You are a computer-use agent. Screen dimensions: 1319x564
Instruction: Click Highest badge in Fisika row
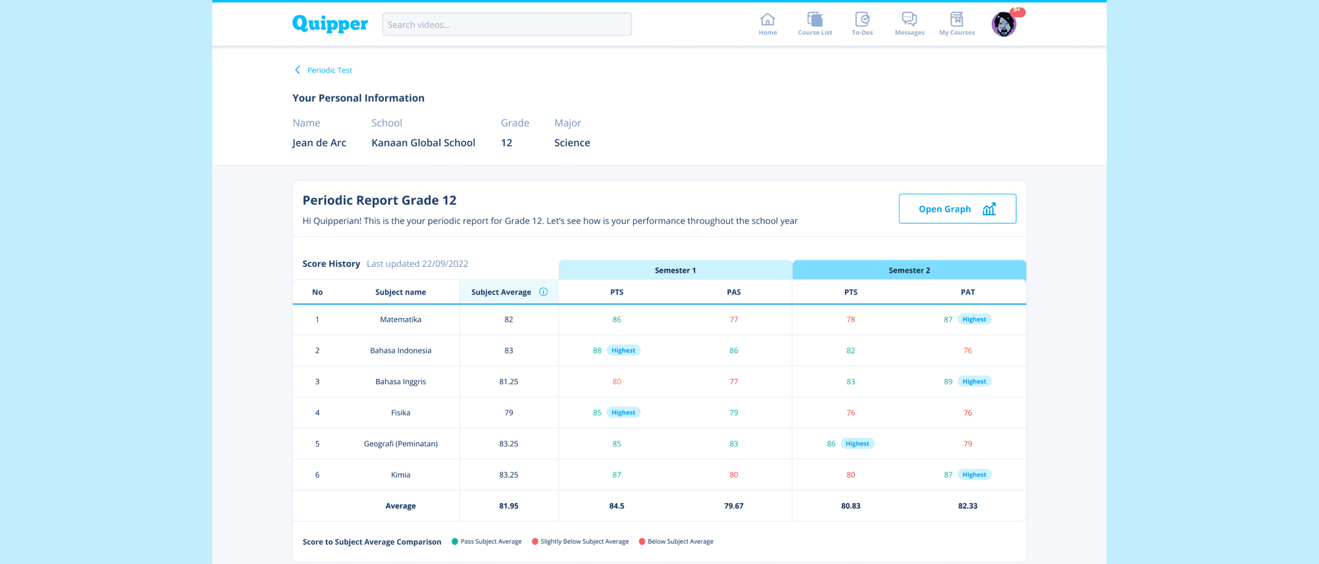click(x=623, y=412)
